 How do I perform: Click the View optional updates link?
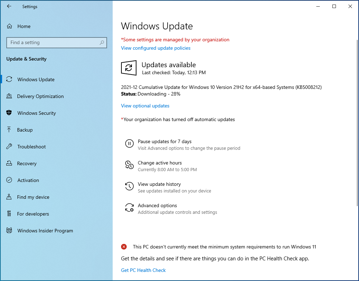pyautogui.click(x=145, y=106)
